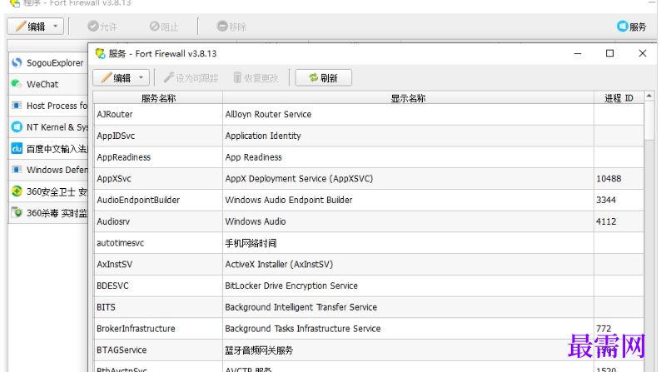This screenshot has width=661, height=372.
Task: Open the 编辑 dropdown arrow in Programs window
Action: coord(55,27)
